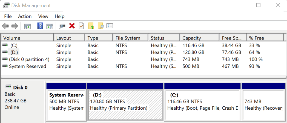Sort by the Status column header
287x123 pixels.
164,38
